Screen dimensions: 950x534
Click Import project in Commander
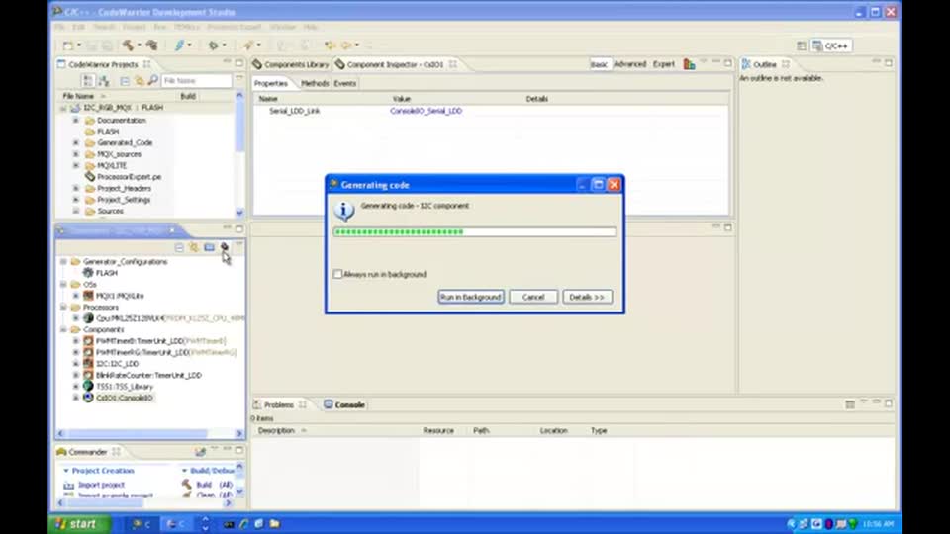(101, 485)
